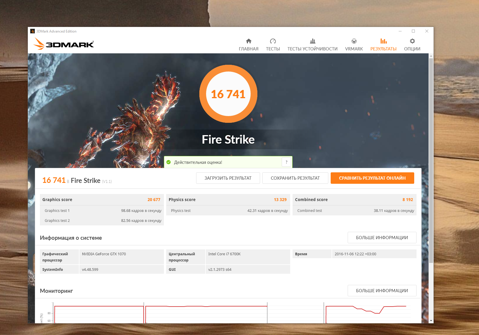
Task: Click the Graphics test 1 row label
Action: [x=57, y=211]
